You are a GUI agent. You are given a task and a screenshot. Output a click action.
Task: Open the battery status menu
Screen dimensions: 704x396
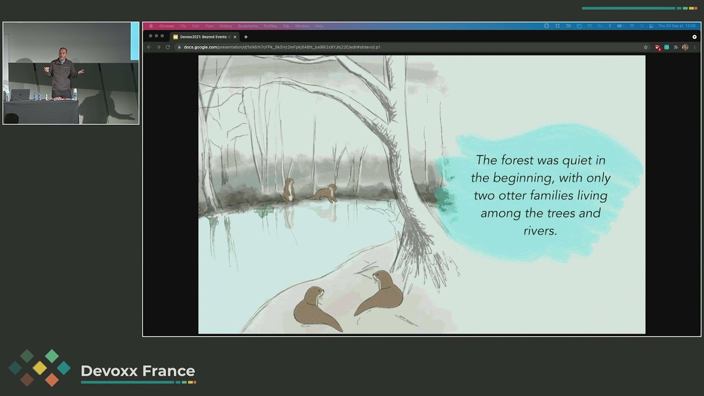pyautogui.click(x=620, y=26)
